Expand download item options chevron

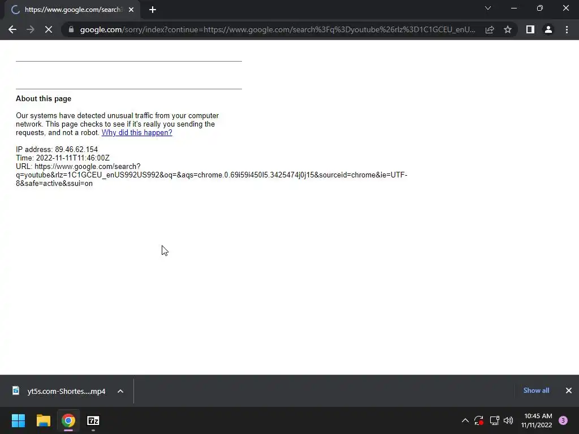coord(120,391)
